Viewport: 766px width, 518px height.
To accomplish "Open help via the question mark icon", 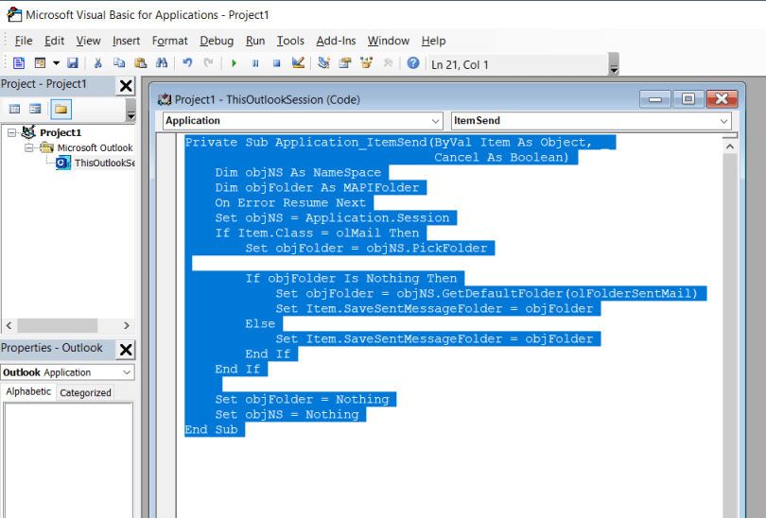I will [x=412, y=63].
